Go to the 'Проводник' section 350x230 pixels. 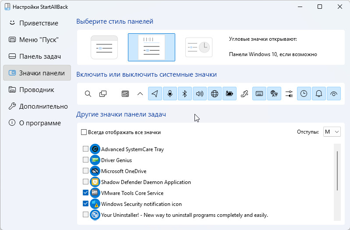click(x=37, y=90)
